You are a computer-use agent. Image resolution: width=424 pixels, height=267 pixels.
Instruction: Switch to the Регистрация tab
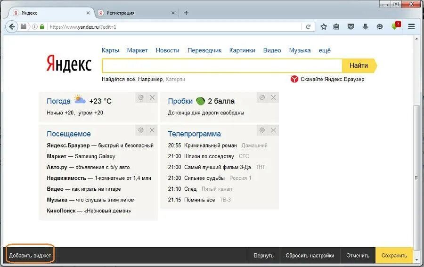[137, 13]
